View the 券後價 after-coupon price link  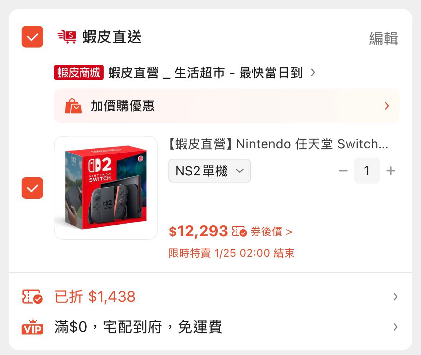tap(271, 232)
